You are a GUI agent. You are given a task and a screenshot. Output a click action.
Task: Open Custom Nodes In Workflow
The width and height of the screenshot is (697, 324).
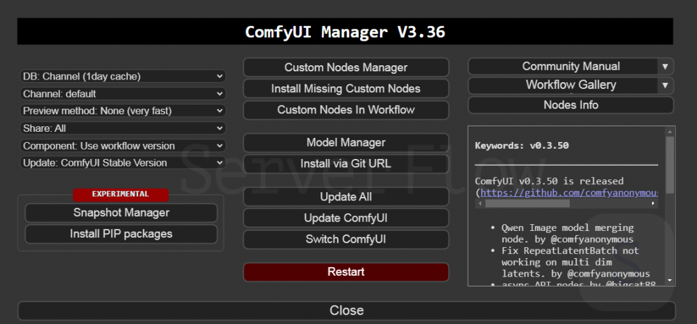pos(346,109)
